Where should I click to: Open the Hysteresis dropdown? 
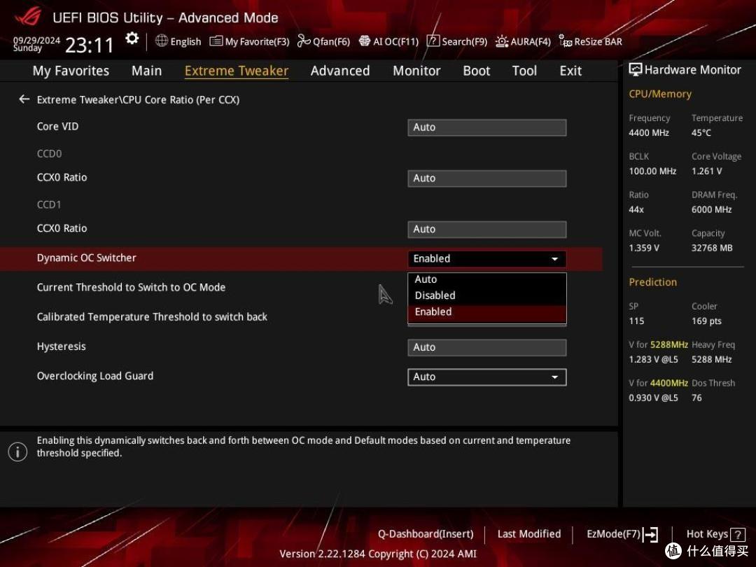pyautogui.click(x=486, y=347)
